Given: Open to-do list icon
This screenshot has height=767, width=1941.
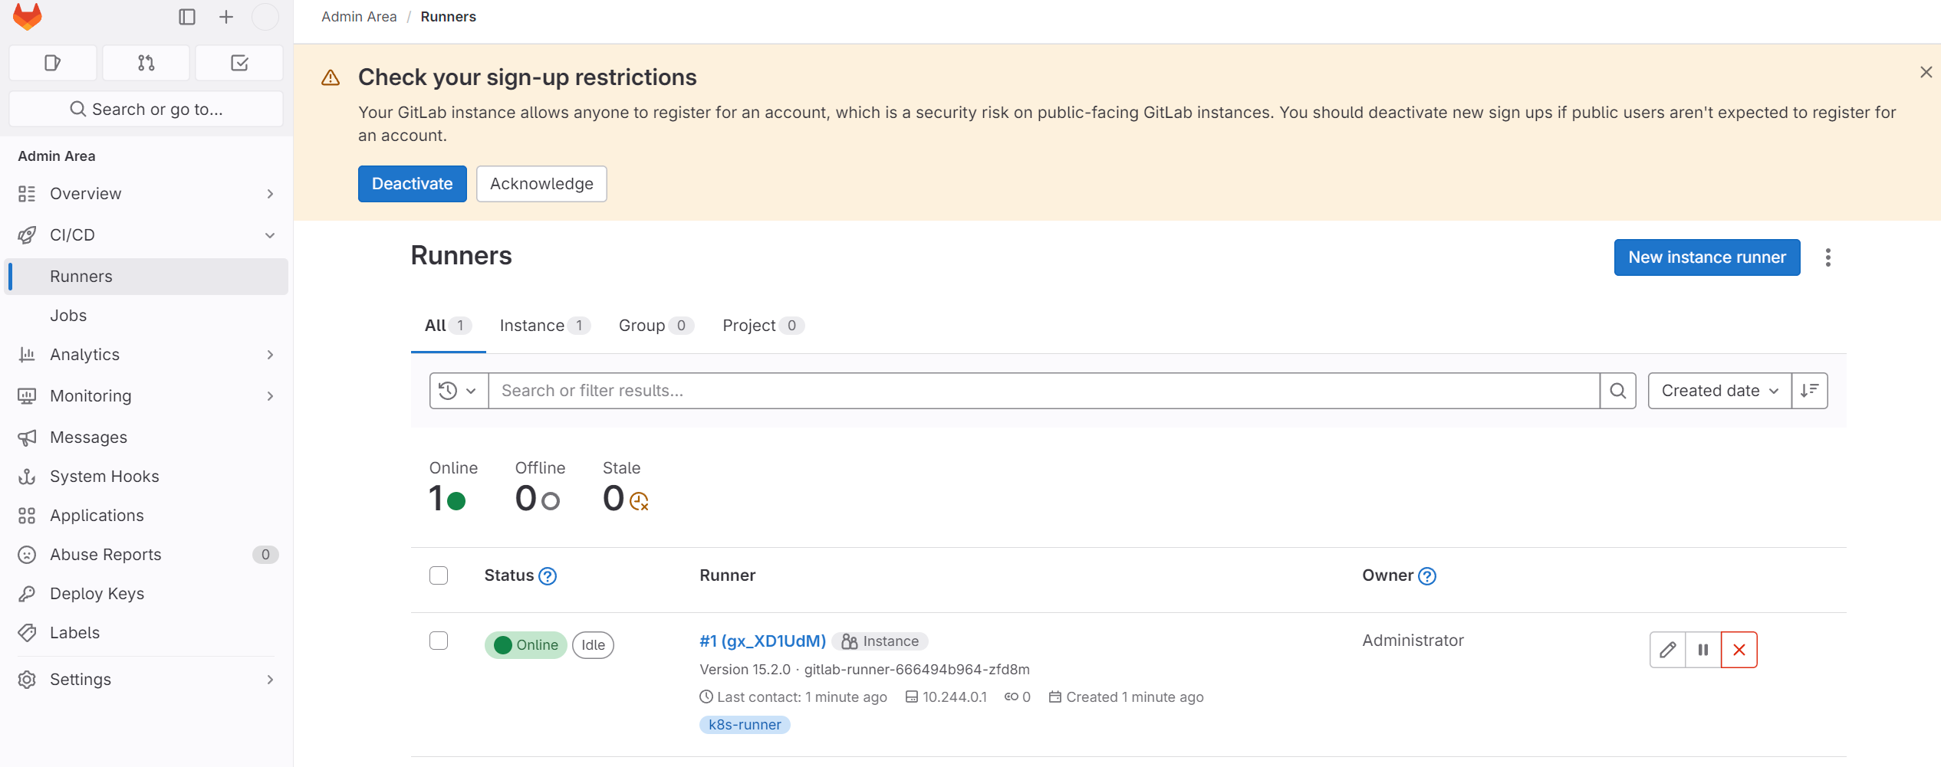Looking at the screenshot, I should click(x=239, y=63).
